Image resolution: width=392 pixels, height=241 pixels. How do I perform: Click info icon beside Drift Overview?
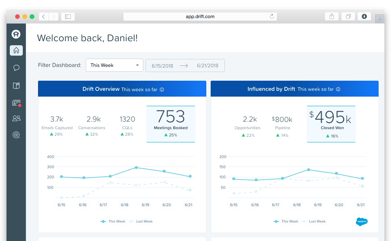click(x=162, y=89)
